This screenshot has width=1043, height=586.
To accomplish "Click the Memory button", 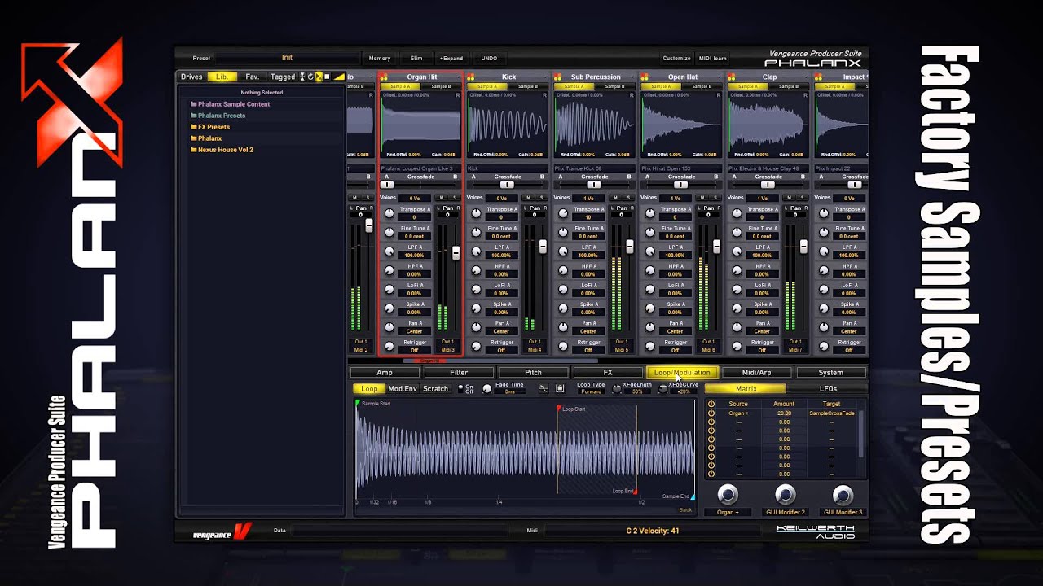I will tap(380, 58).
